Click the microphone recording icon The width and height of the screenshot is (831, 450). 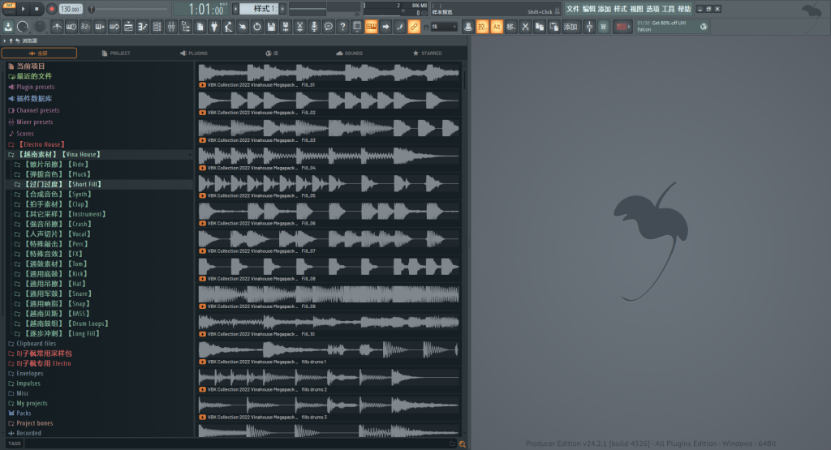[x=314, y=27]
